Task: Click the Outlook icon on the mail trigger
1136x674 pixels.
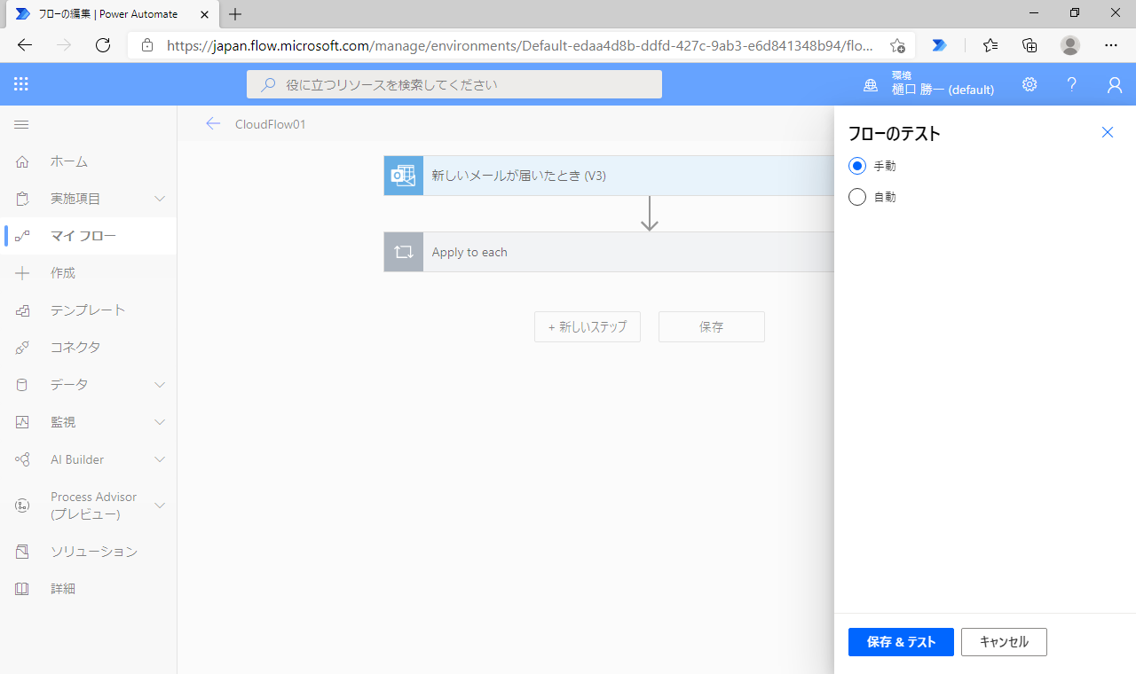Action: tap(404, 176)
